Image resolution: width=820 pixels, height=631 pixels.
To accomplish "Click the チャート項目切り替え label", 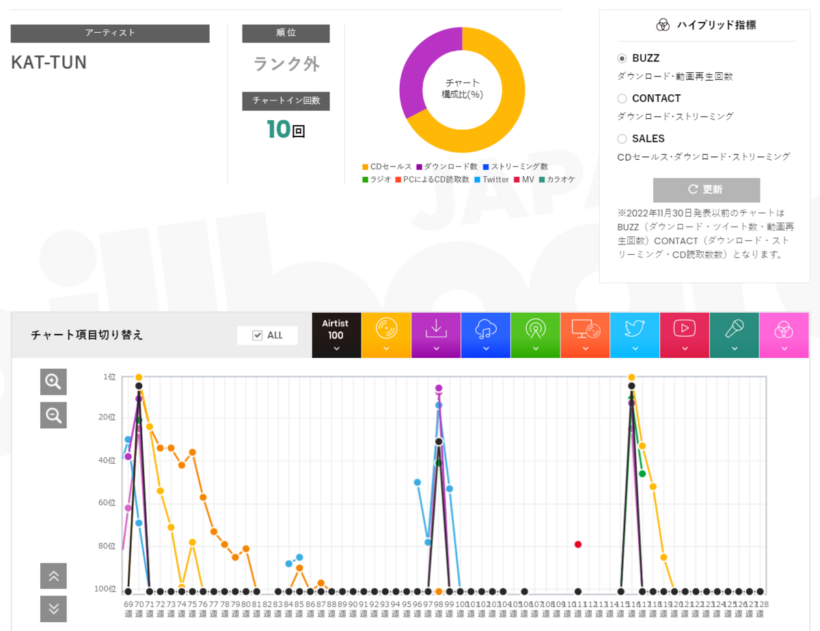I will tap(87, 335).
